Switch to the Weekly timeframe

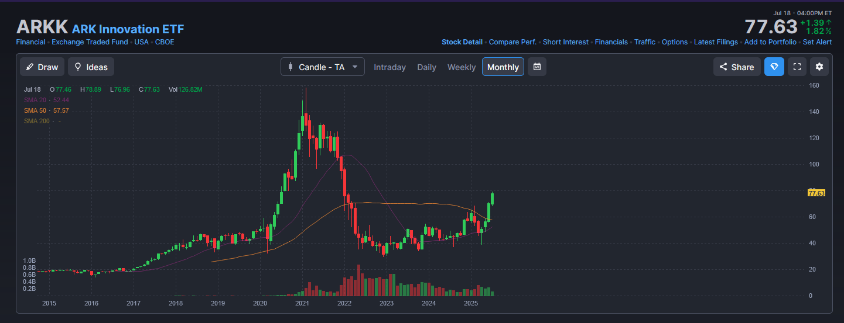(462, 67)
